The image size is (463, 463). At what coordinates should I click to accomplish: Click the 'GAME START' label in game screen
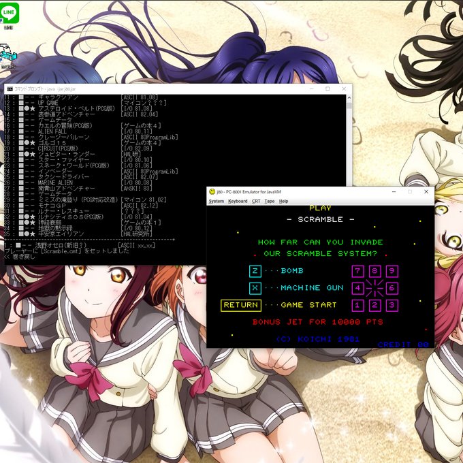[309, 305]
